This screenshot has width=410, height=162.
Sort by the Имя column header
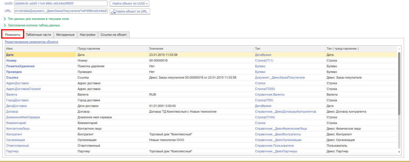coord(41,49)
